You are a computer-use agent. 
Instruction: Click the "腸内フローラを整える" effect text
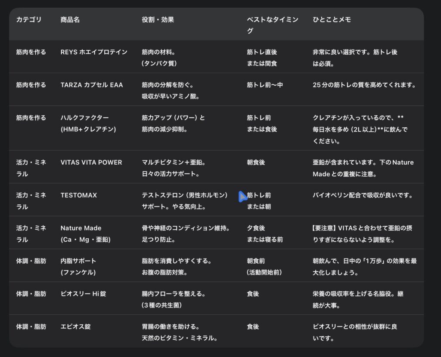point(174,294)
